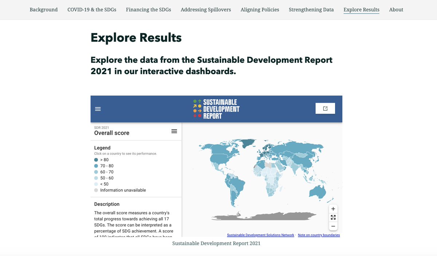Click the 60 - 70 legend color dot
Viewport: 437px width, 256px height.
click(96, 172)
